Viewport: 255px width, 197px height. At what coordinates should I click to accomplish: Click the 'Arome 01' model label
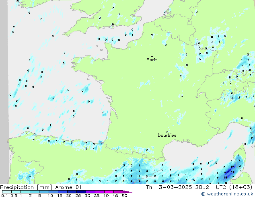(68, 187)
